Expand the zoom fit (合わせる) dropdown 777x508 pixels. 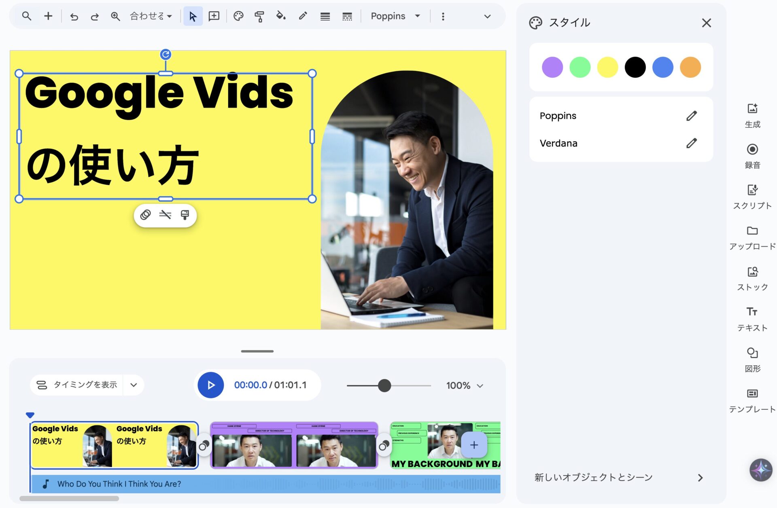coord(151,16)
